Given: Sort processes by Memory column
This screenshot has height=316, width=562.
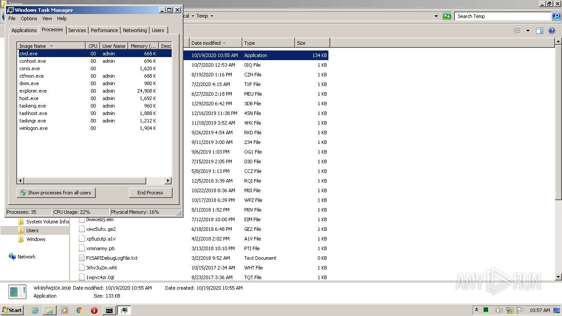Looking at the screenshot, I should click(144, 46).
